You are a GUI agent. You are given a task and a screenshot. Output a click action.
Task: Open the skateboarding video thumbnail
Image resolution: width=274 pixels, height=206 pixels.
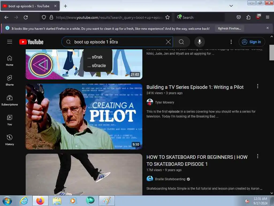84,174
